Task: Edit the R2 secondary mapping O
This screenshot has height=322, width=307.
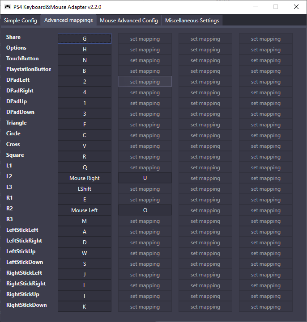Action: [x=145, y=210]
